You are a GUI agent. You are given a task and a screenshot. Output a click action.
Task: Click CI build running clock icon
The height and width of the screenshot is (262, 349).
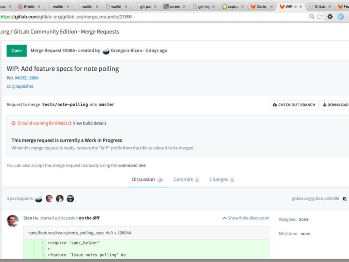click(13, 123)
